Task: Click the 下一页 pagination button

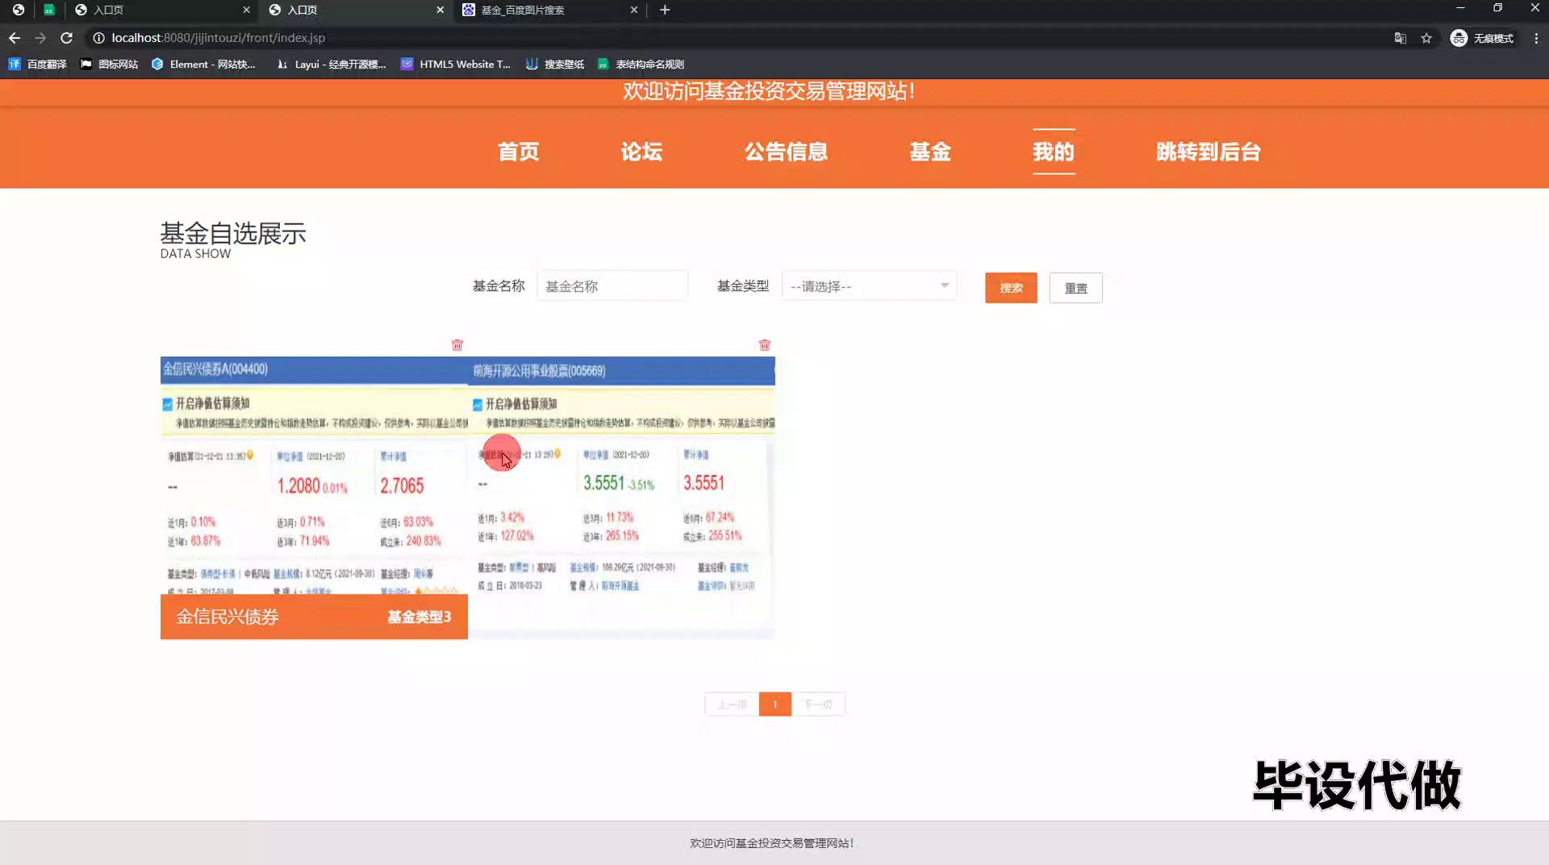Action: click(818, 704)
